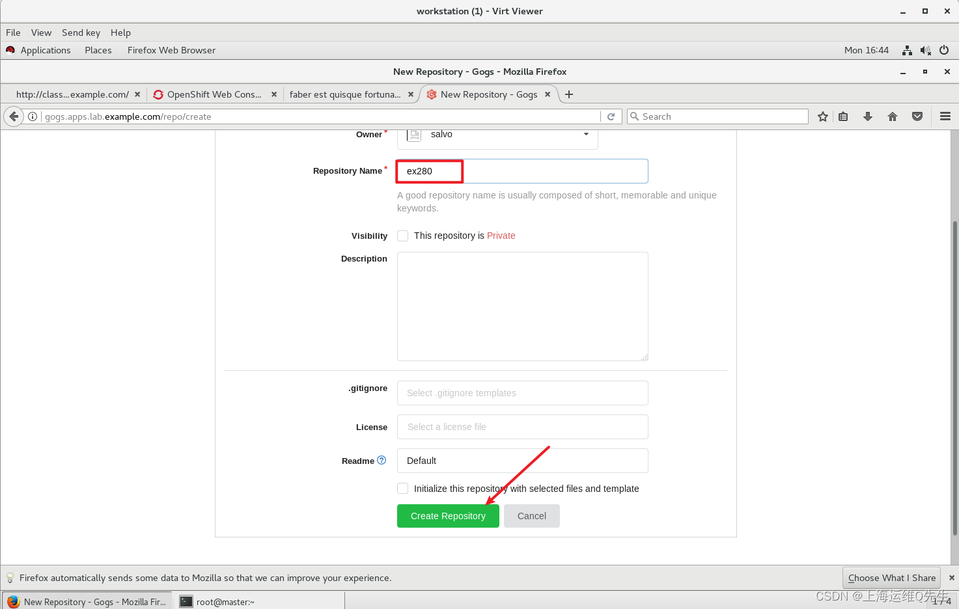
Task: Click the Choose What I Share button
Action: (892, 578)
